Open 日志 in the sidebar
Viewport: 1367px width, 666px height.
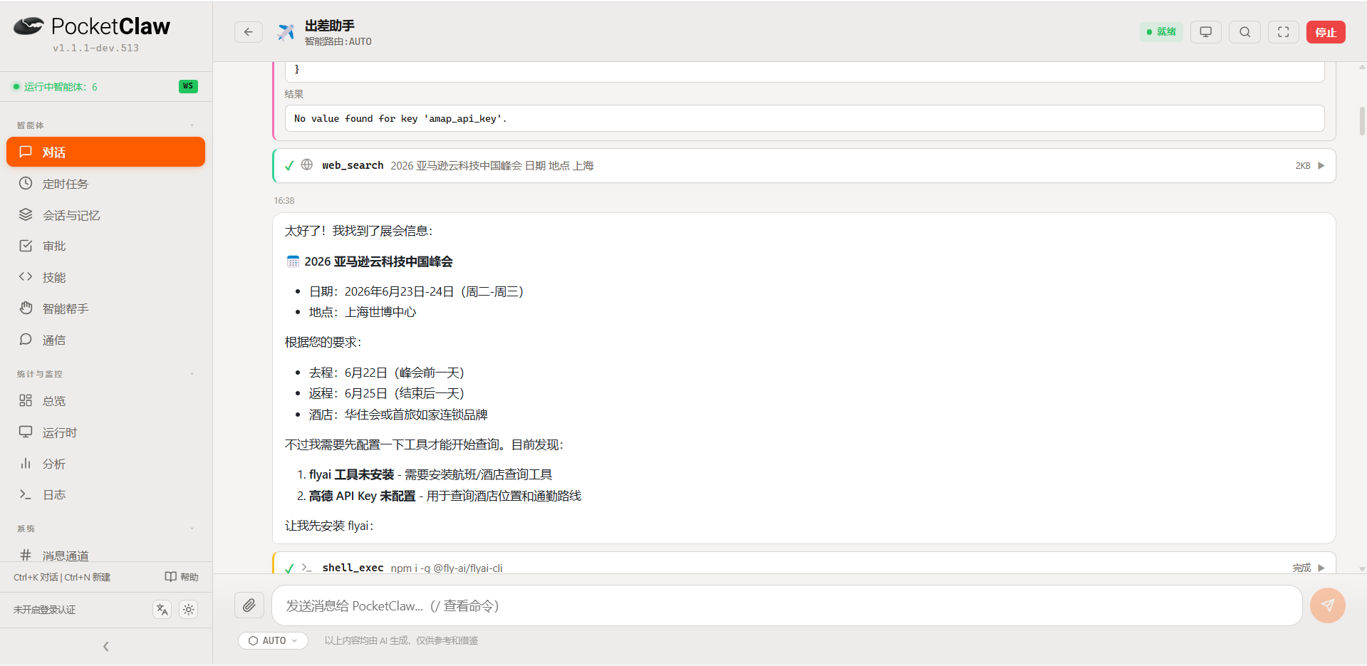(x=105, y=494)
